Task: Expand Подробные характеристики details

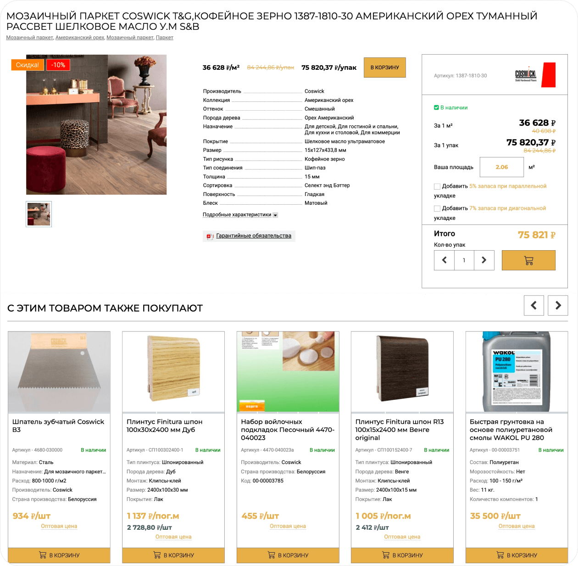Action: (x=240, y=215)
